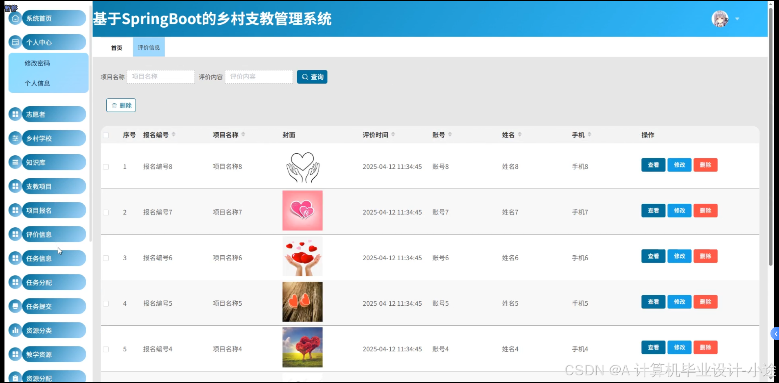The width and height of the screenshot is (779, 383).
Task: Click the blue side panel arrow at right edge
Action: 775,334
